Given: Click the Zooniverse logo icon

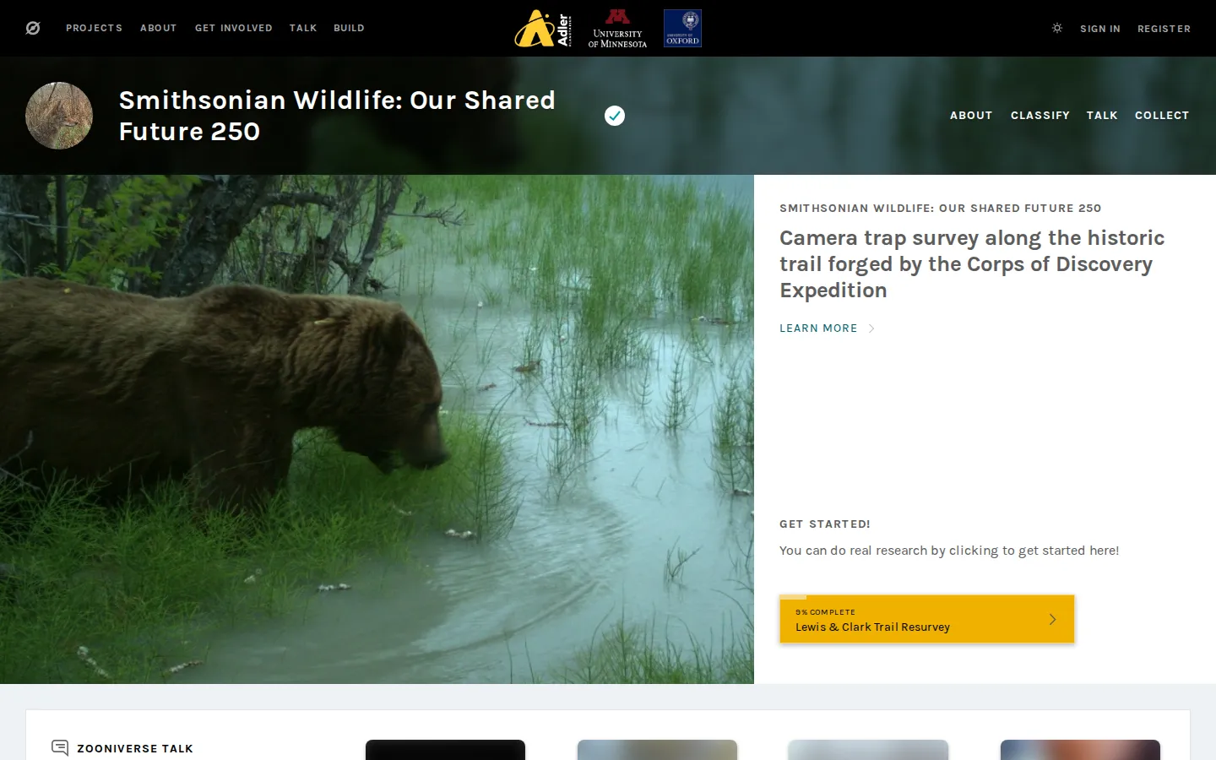Looking at the screenshot, I should [x=33, y=28].
